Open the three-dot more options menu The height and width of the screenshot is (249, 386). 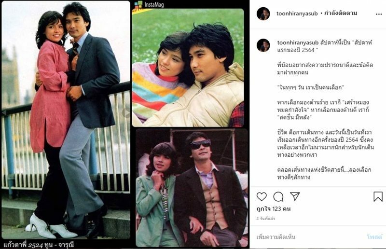(x=379, y=14)
